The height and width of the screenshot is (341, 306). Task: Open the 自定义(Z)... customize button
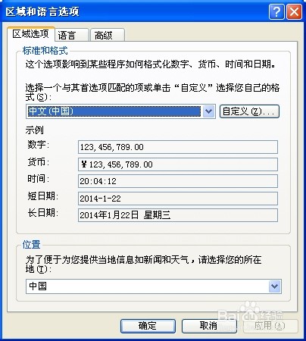tap(249, 111)
